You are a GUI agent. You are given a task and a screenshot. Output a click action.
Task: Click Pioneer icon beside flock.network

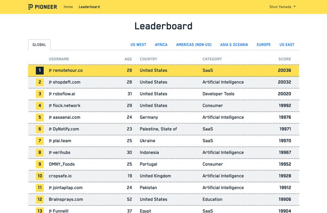point(50,105)
